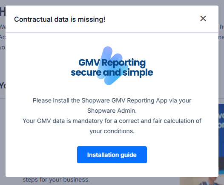The height and width of the screenshot is (185, 224).
Task: Click the "steps for your business." background text
Action: tap(56, 179)
